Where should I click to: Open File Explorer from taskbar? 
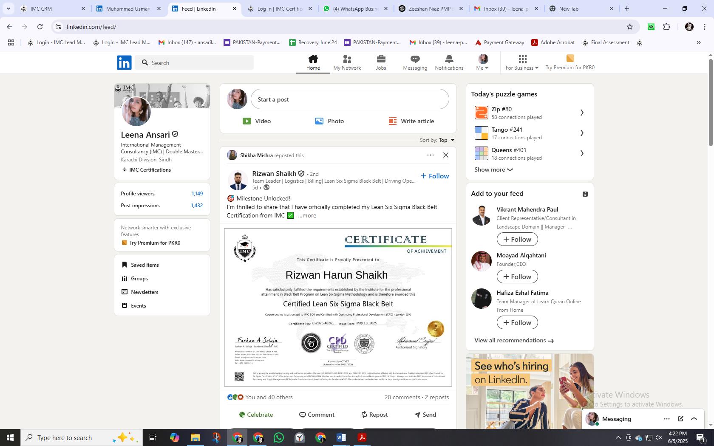pyautogui.click(x=195, y=438)
